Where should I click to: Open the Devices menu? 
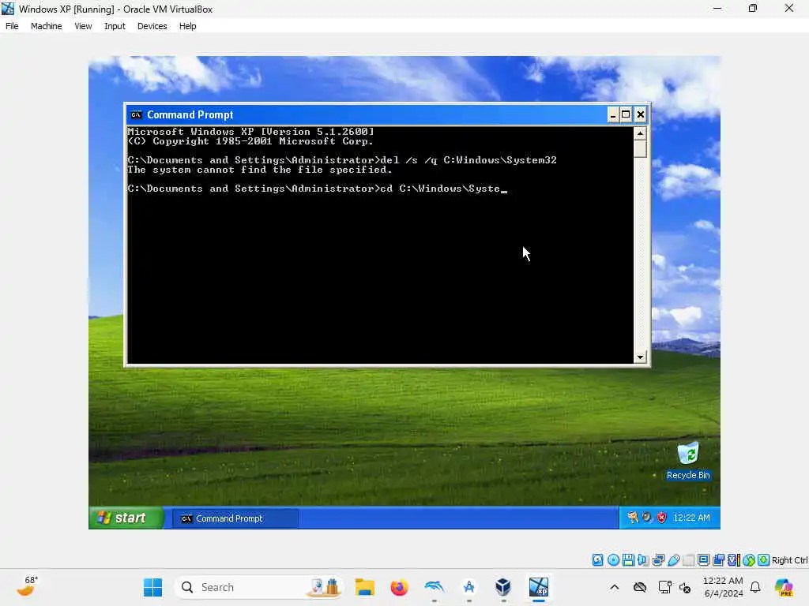point(152,26)
